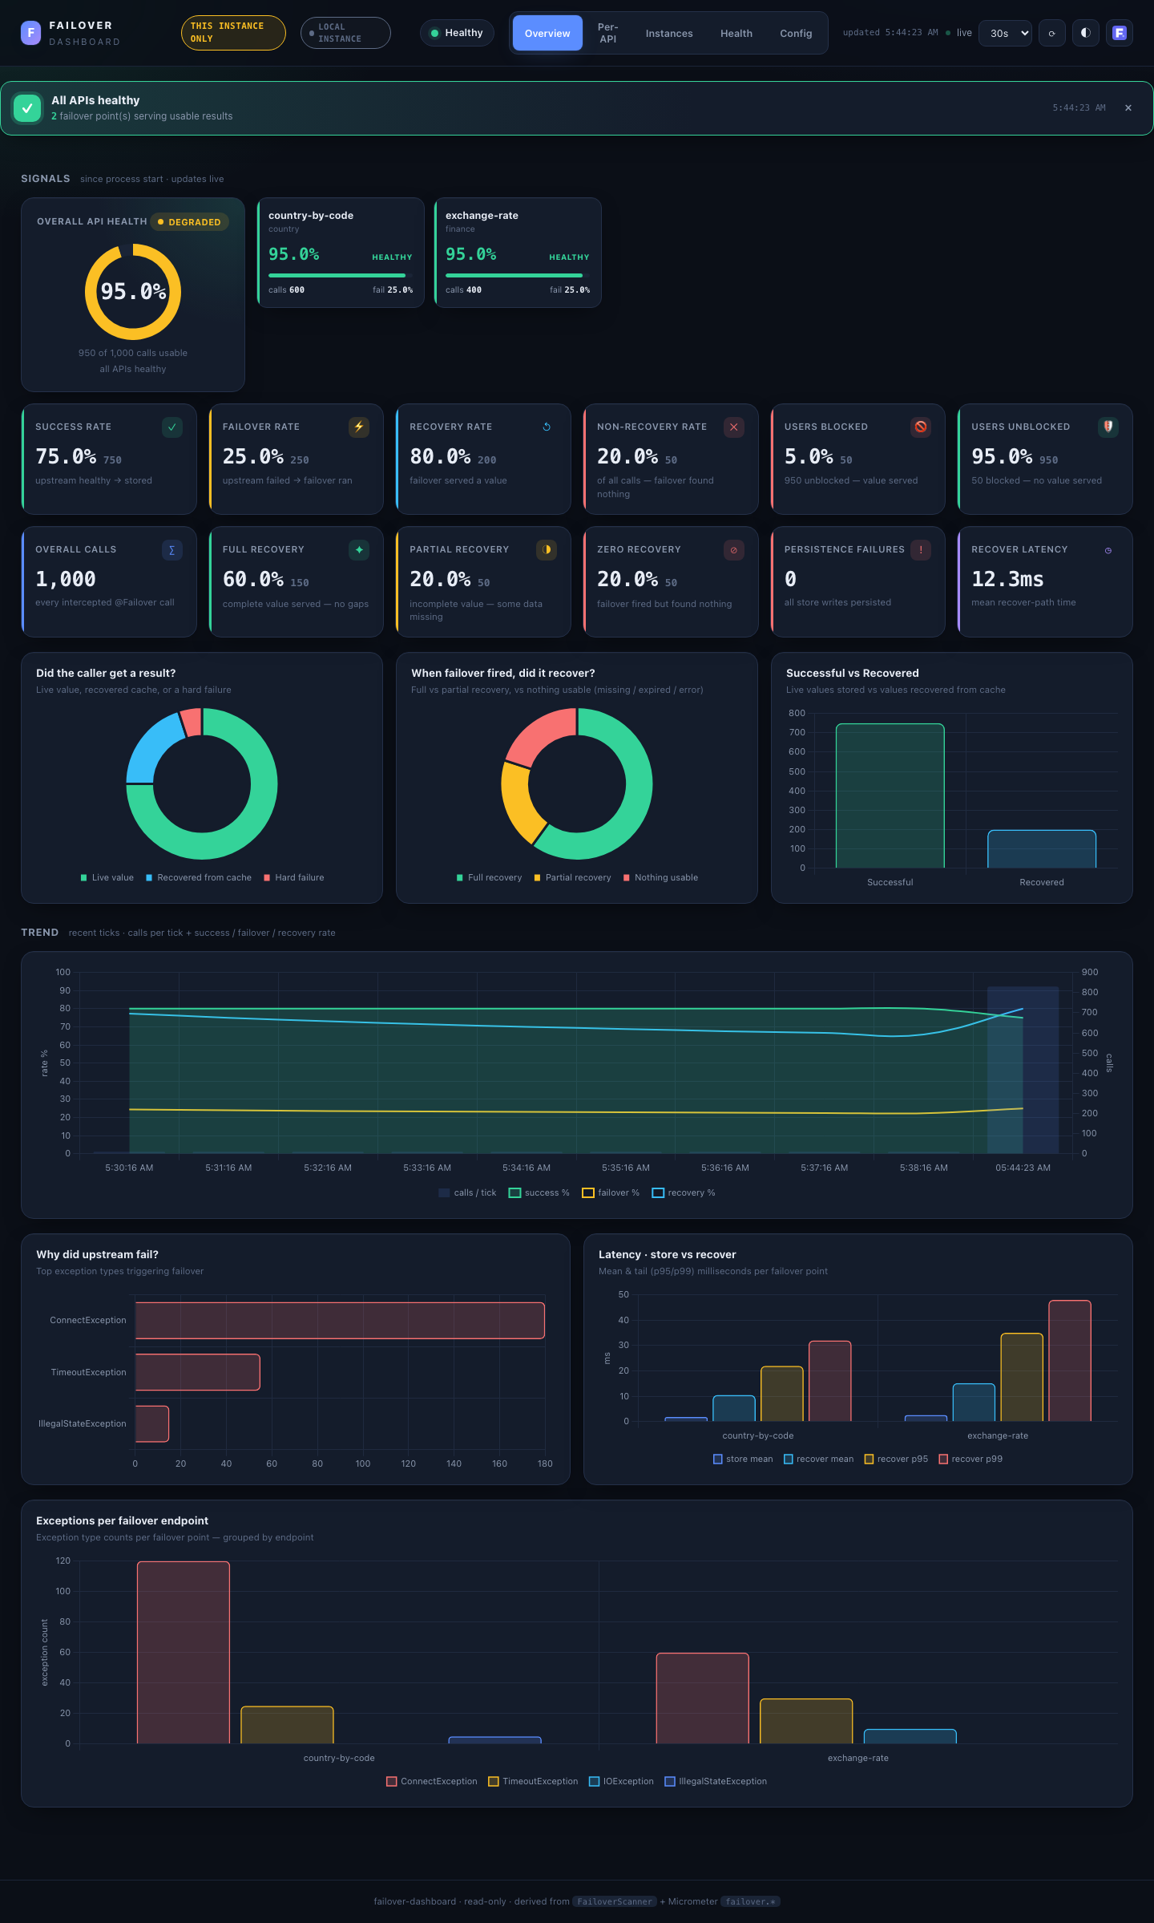Click the Recovery Rate refresh icon
The height and width of the screenshot is (1923, 1154).
[x=547, y=427]
